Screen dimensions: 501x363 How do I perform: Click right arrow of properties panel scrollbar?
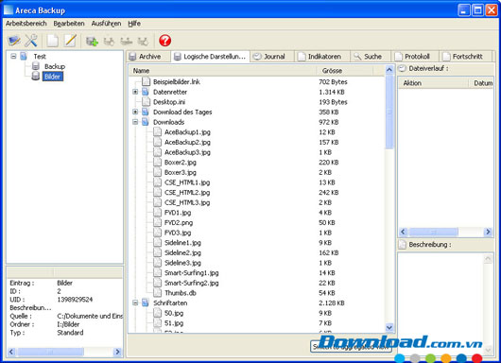tap(117, 352)
